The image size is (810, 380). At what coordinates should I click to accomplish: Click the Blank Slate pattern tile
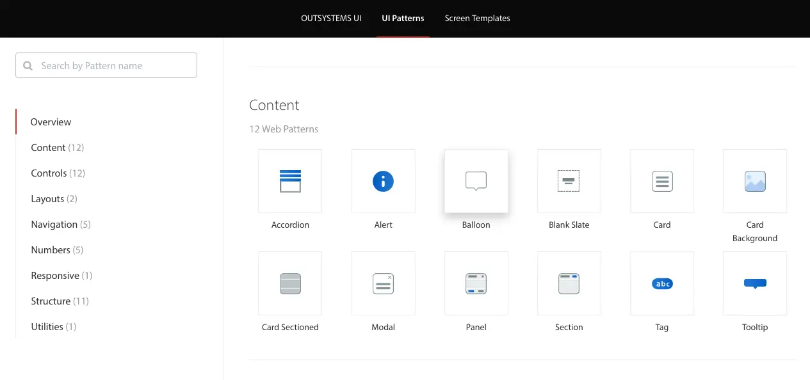569,181
